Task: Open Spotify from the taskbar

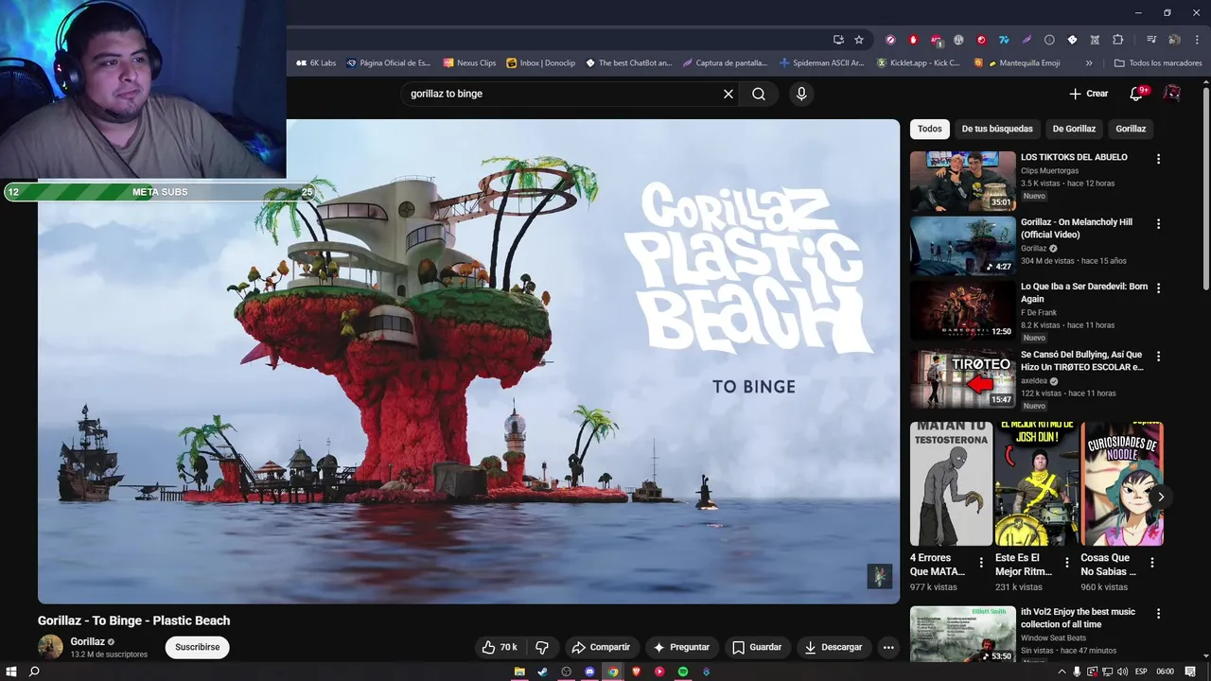Action: (x=683, y=672)
